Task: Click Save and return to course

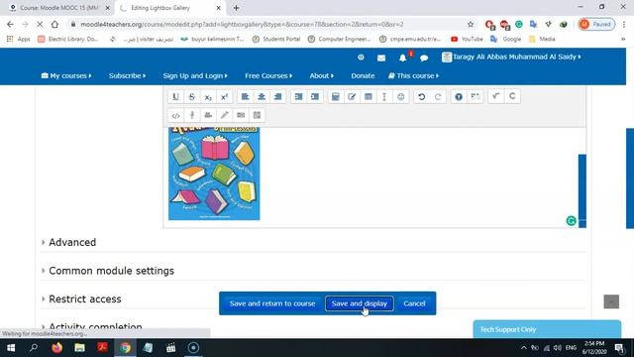Action: pyautogui.click(x=272, y=303)
